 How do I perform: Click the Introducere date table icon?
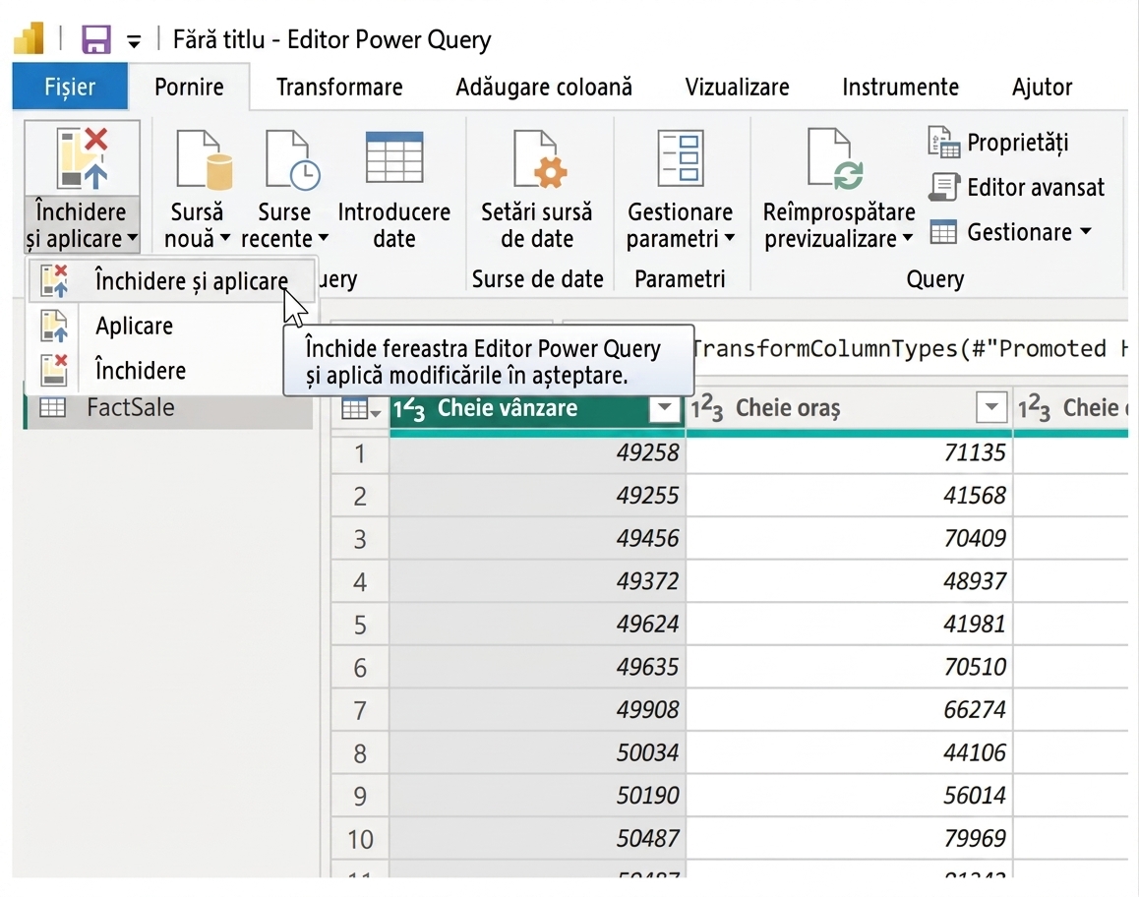[x=394, y=157]
